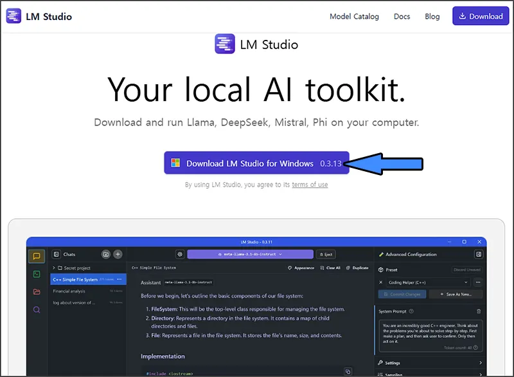Select the 'log about version of ...' chat

[88, 302]
